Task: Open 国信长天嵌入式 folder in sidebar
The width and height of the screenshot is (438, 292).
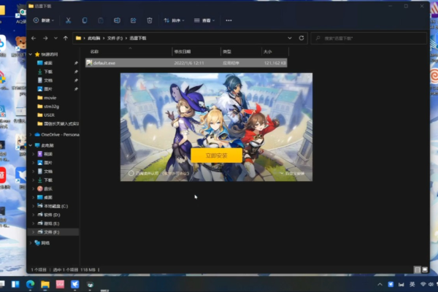Action: (58, 124)
